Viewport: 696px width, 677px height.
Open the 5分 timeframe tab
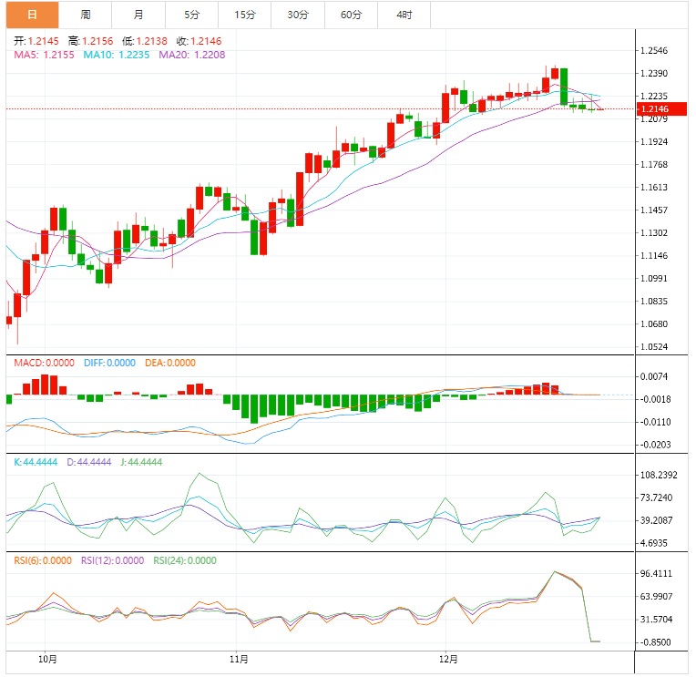(x=191, y=15)
